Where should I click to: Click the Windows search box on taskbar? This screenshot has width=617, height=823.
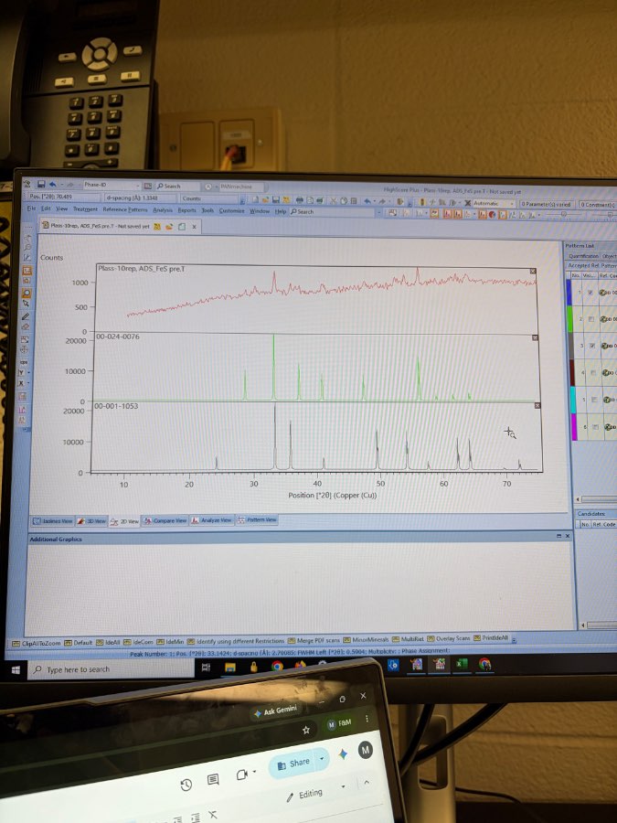[111, 669]
